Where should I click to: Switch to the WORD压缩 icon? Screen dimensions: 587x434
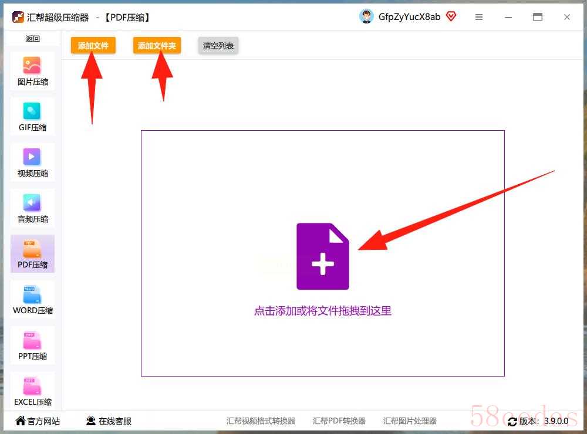[x=32, y=294]
